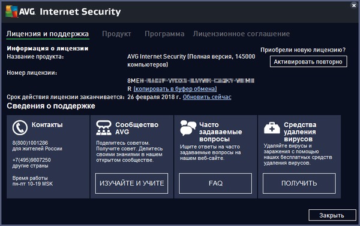Viewport: 360px width, 226px height.
Task: Click the другие страны text
Action: tap(31, 166)
